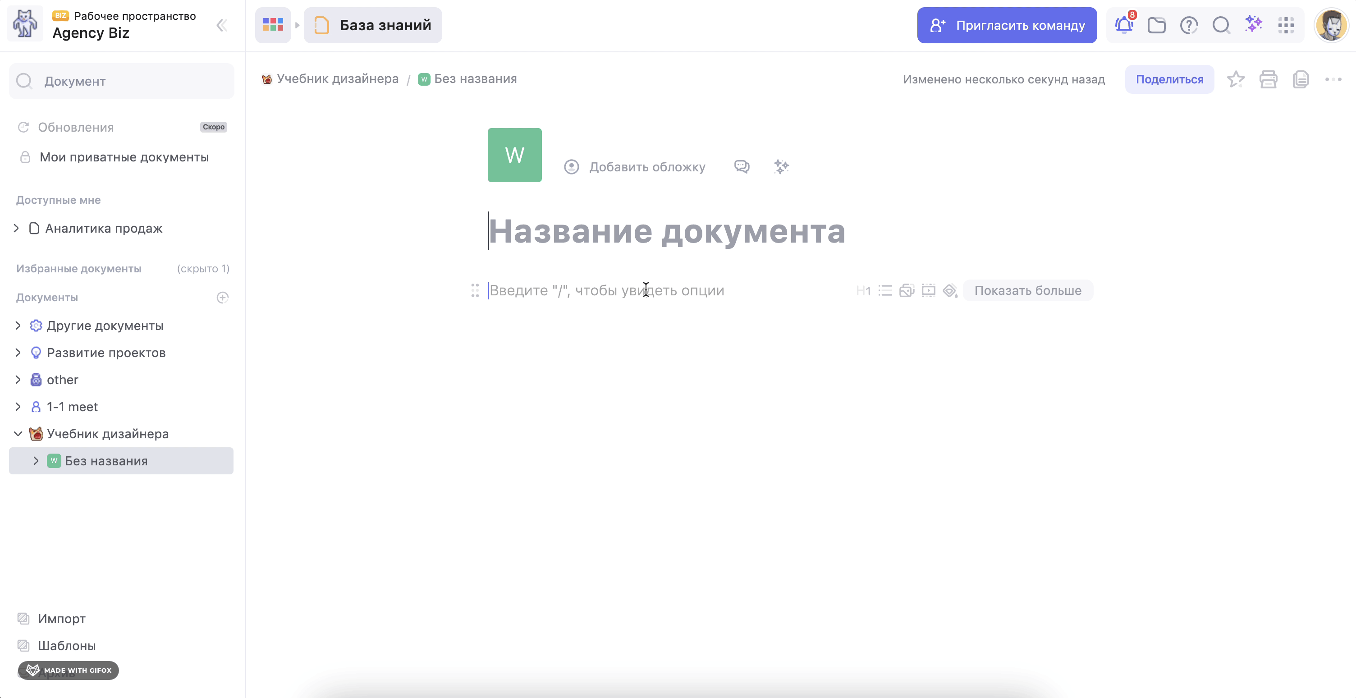Click Поделиться button

pos(1169,79)
